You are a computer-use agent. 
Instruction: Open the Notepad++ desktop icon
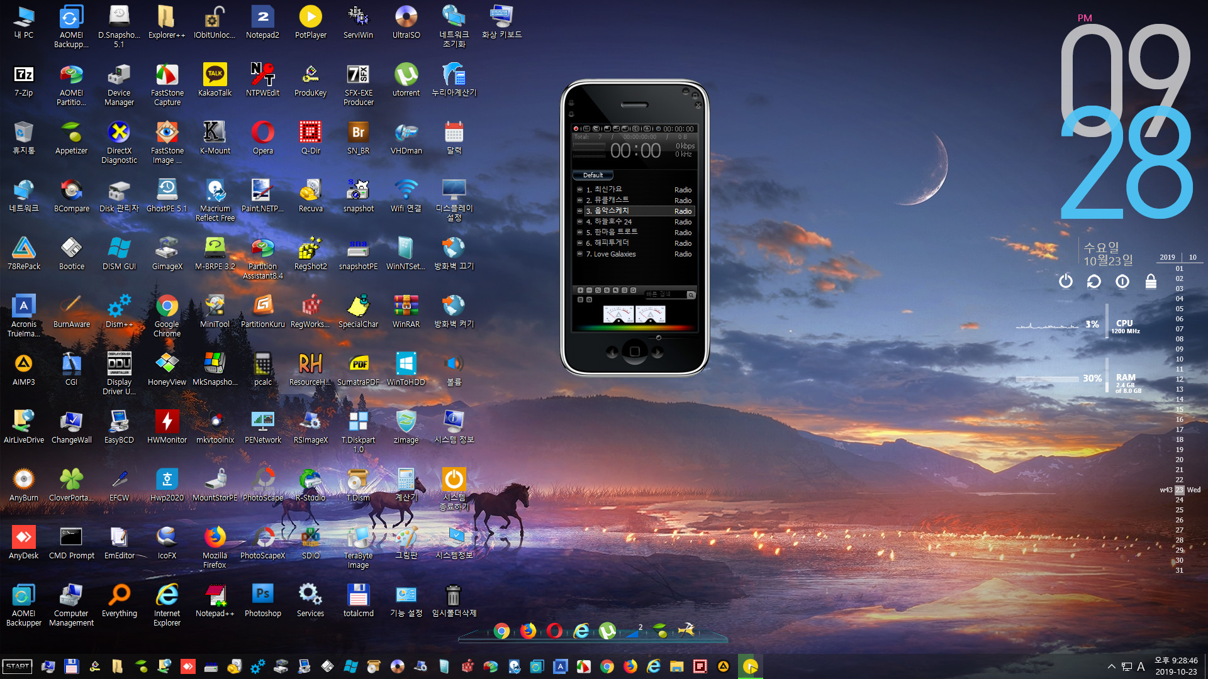(215, 601)
